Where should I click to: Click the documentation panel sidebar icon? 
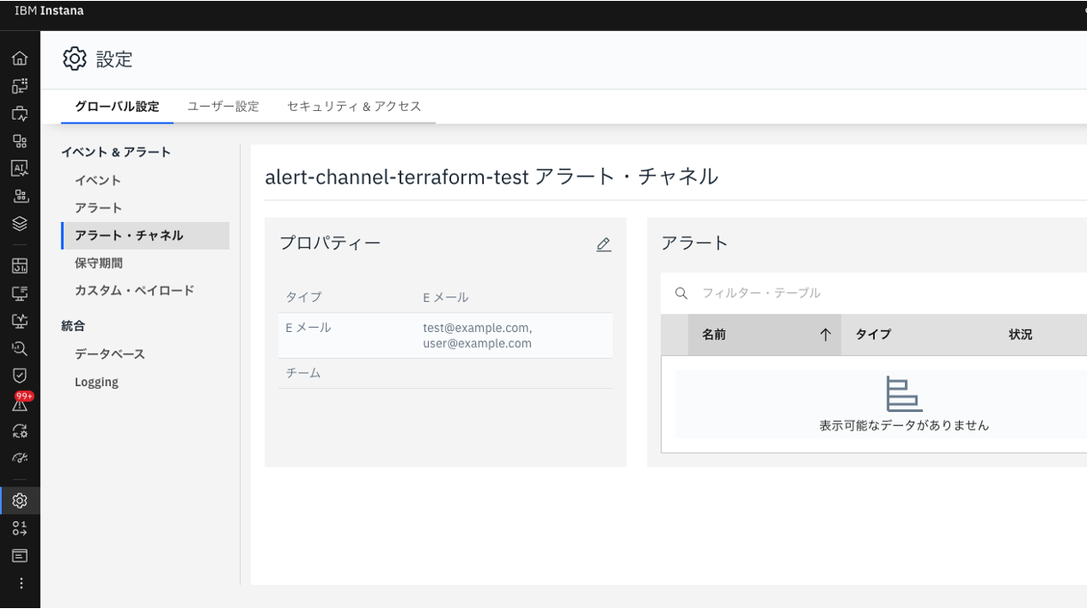[20, 556]
